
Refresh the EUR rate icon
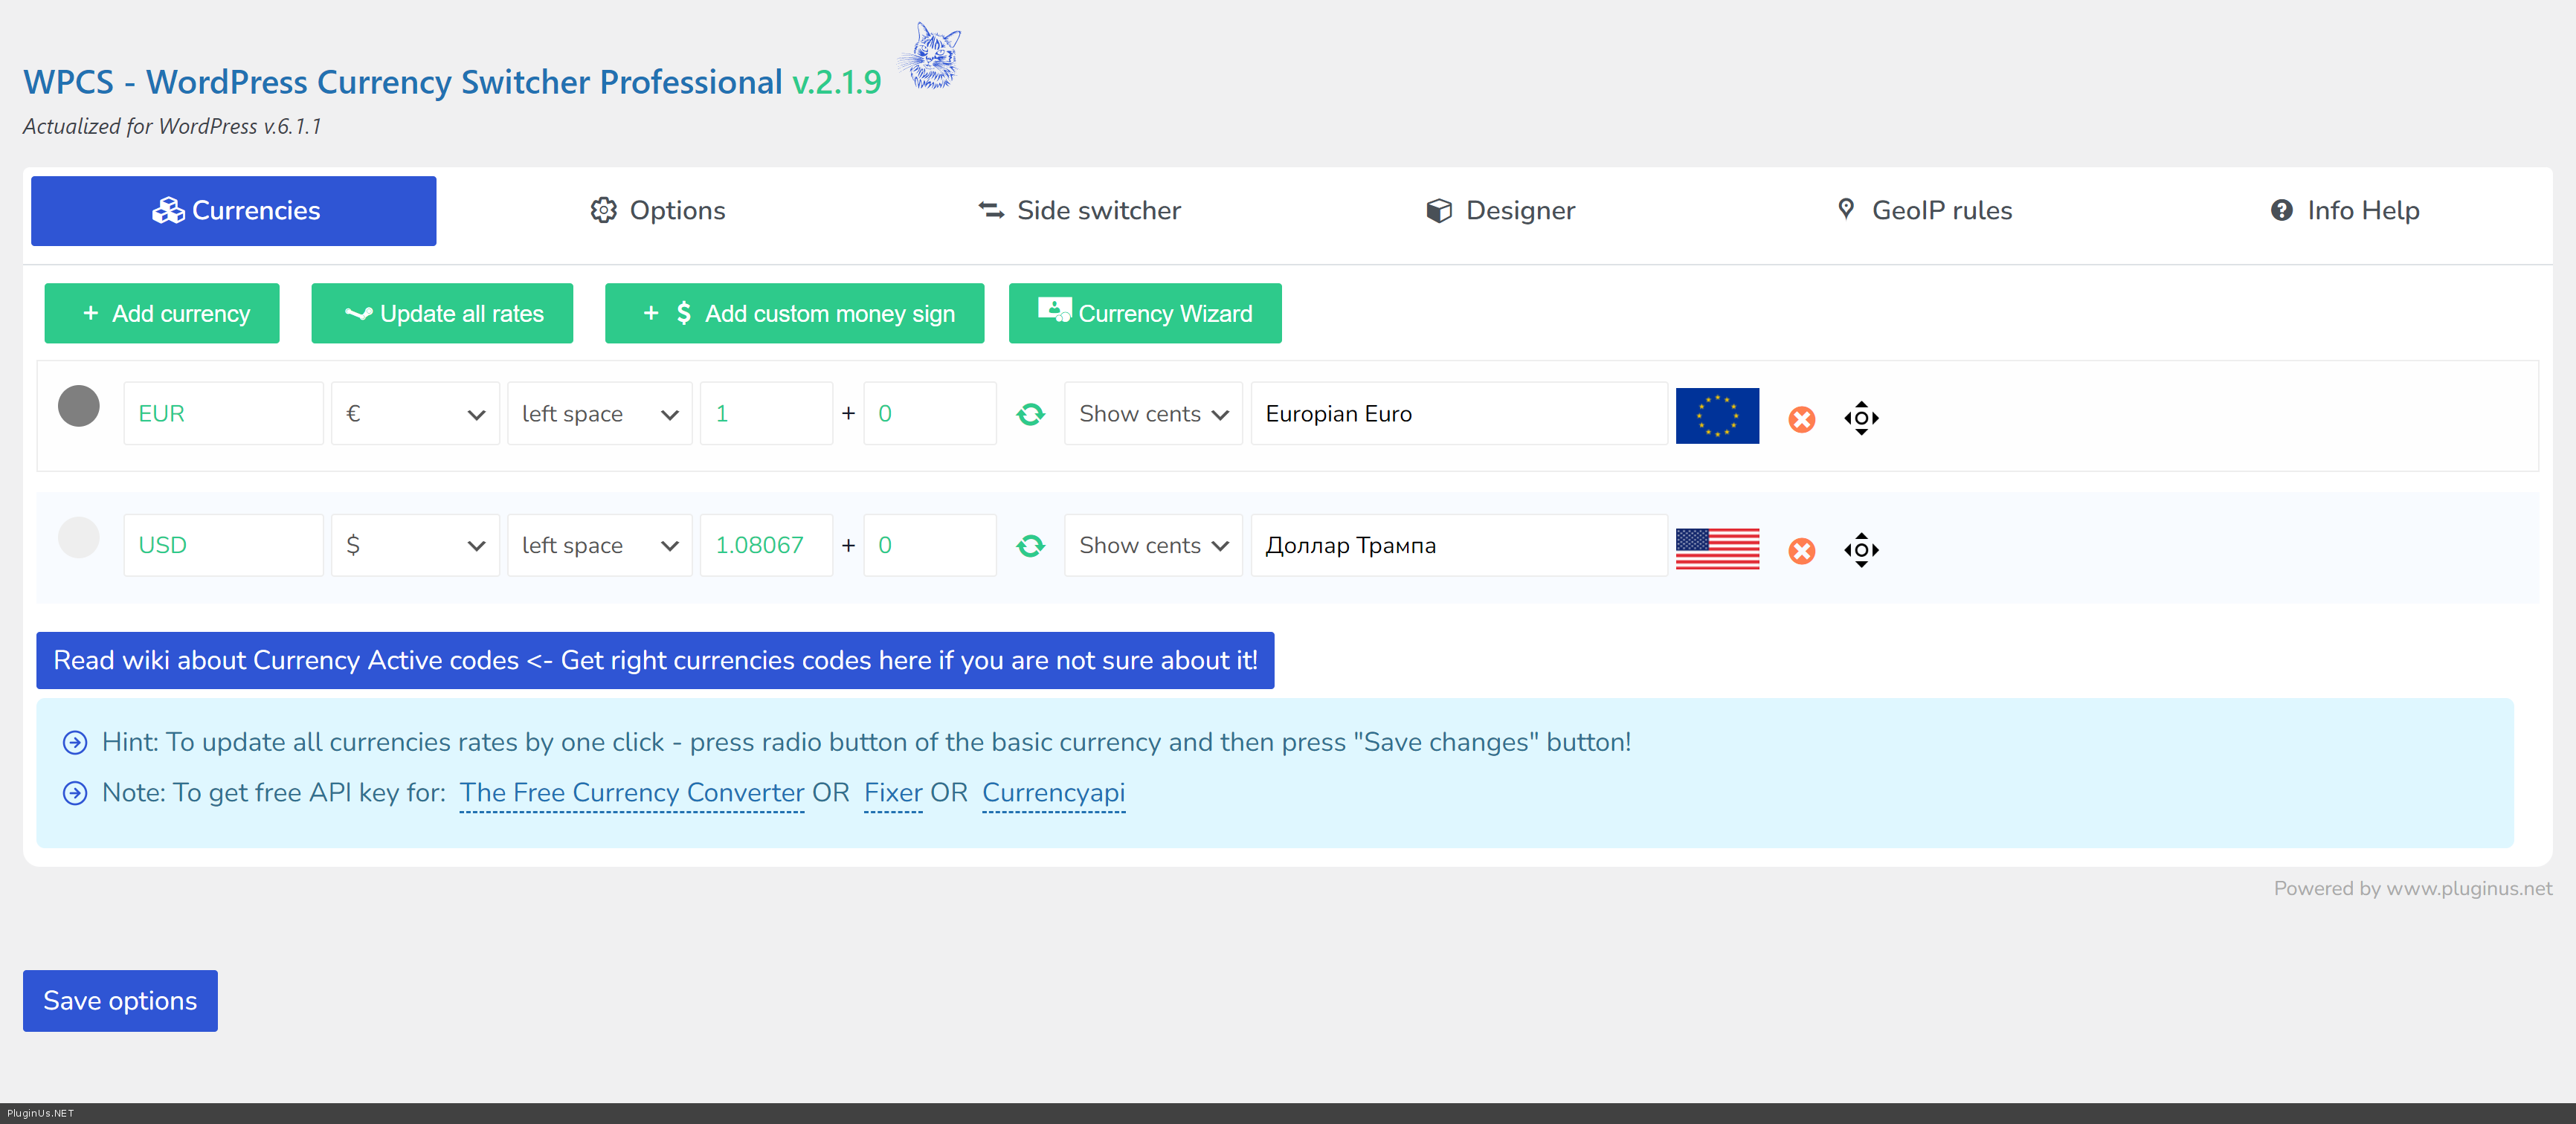click(1030, 414)
